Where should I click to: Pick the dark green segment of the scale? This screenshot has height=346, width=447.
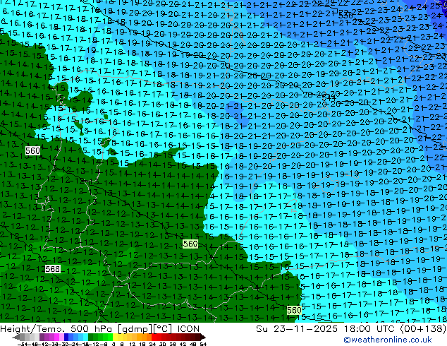click(91, 337)
